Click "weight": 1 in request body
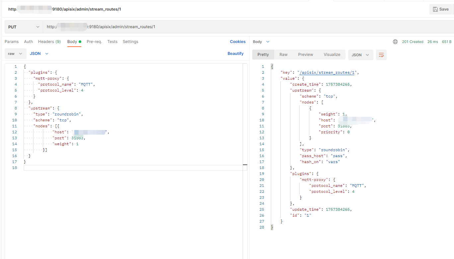Image resolution: width=454 pixels, height=259 pixels. 65,144
